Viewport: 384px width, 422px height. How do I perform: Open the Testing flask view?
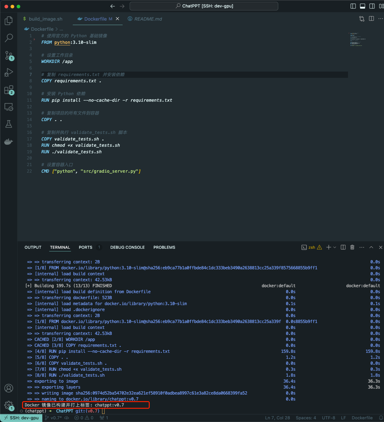(9, 124)
